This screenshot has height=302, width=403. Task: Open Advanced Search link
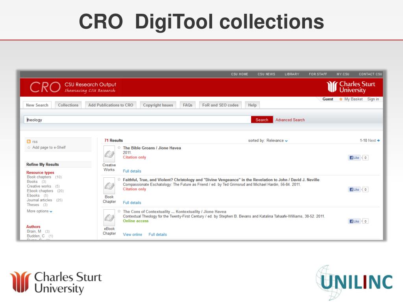pyautogui.click(x=290, y=120)
